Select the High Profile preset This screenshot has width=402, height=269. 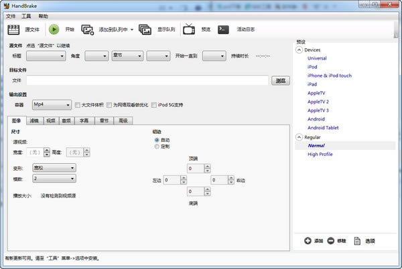[321, 154]
